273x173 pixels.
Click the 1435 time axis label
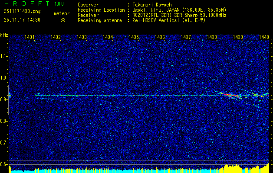click(x=134, y=37)
